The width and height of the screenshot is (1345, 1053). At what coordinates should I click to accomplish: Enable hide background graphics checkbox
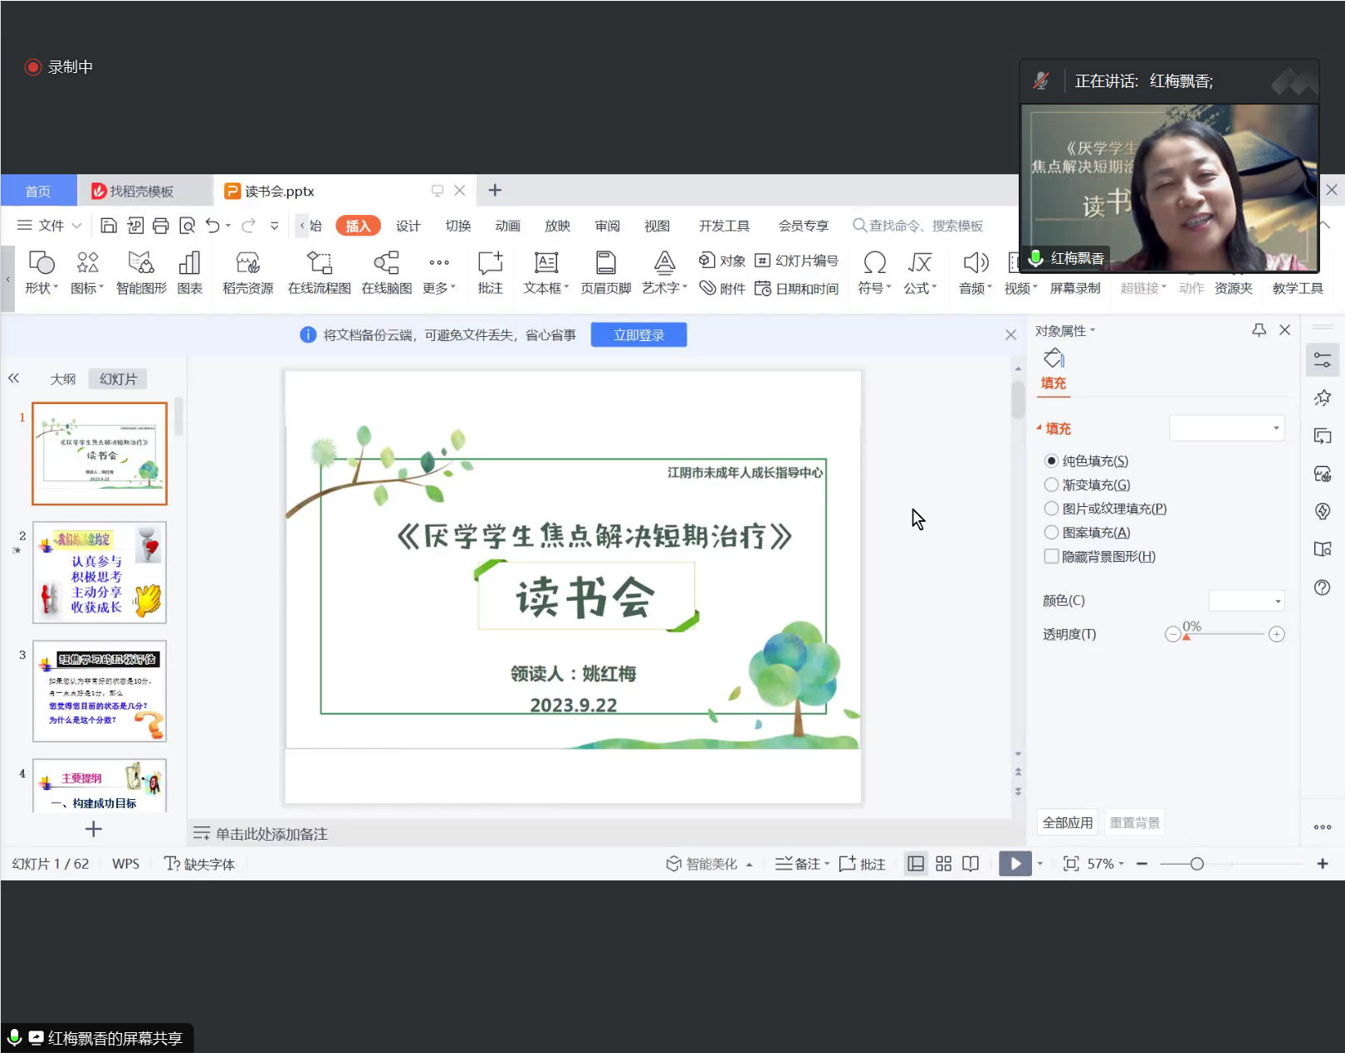(1051, 557)
